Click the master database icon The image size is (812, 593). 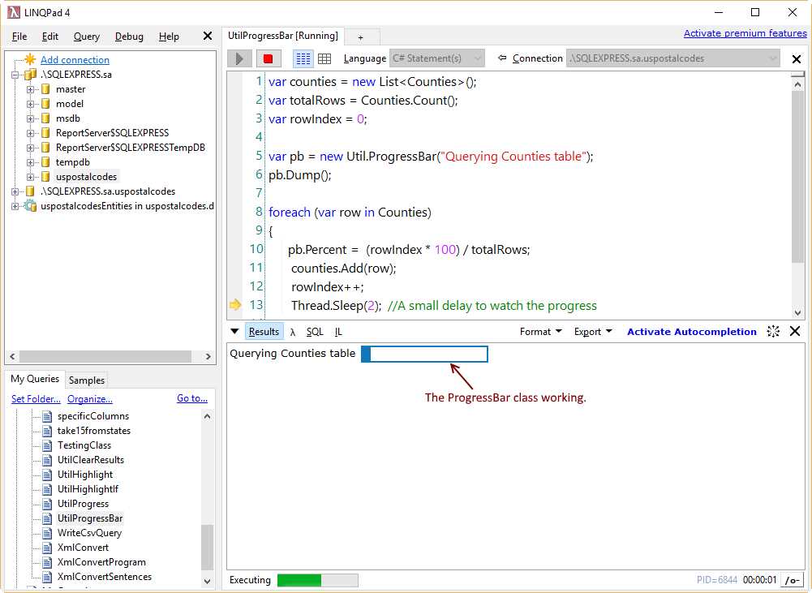tap(45, 89)
